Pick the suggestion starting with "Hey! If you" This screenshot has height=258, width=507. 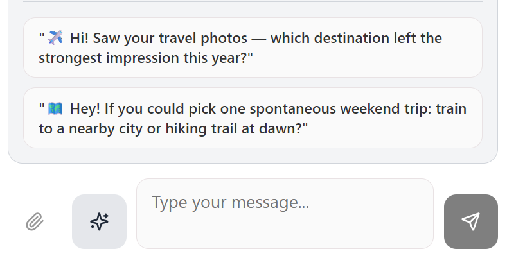(x=253, y=118)
